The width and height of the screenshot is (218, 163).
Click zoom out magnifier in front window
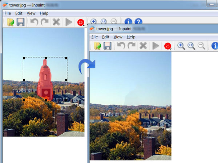tap(201, 46)
